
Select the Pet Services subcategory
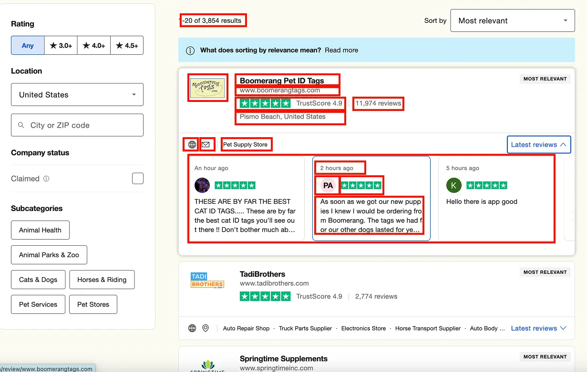pyautogui.click(x=38, y=304)
